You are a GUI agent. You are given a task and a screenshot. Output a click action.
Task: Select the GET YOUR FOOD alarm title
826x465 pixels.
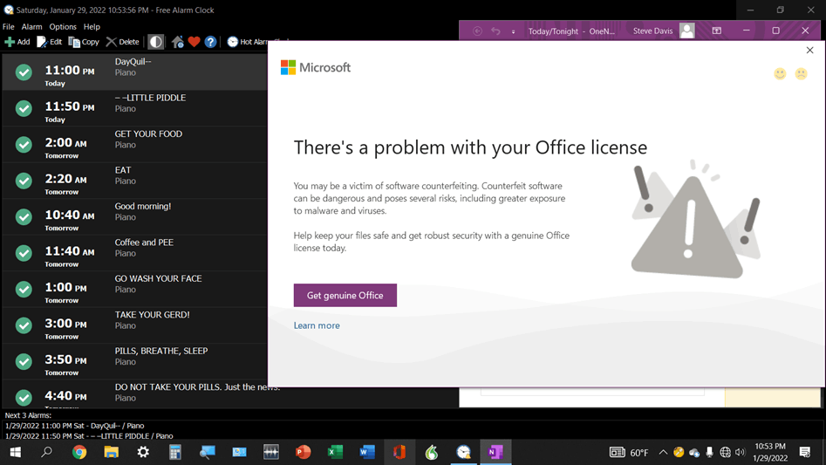click(148, 133)
